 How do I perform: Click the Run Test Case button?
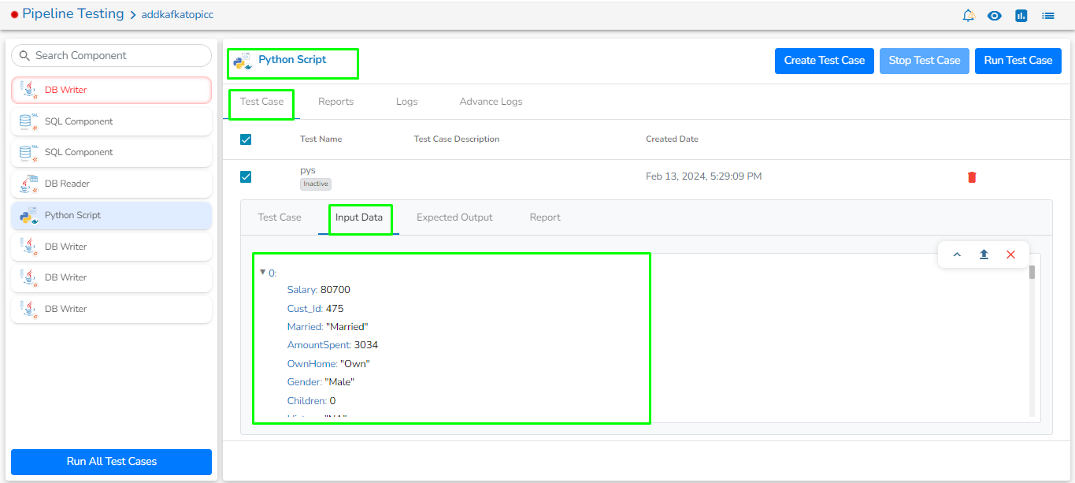[1018, 61]
